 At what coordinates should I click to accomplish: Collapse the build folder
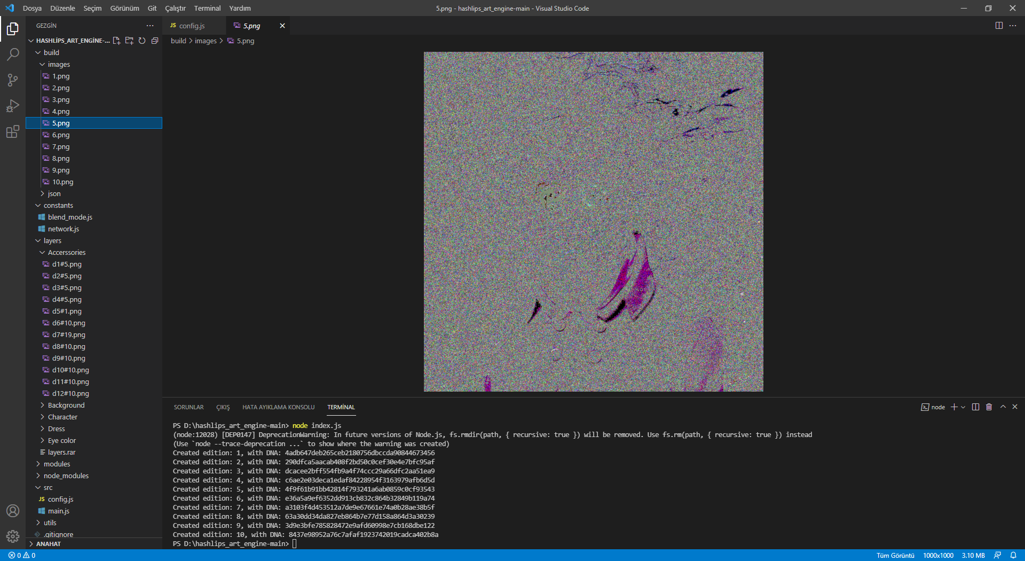[x=94, y=52]
